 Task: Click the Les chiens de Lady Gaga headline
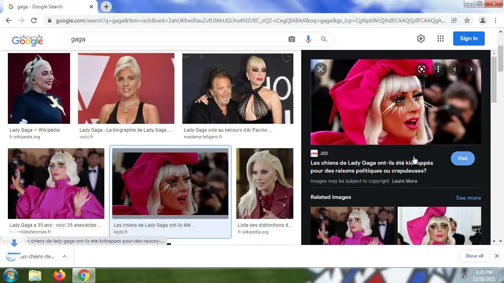coord(372,167)
